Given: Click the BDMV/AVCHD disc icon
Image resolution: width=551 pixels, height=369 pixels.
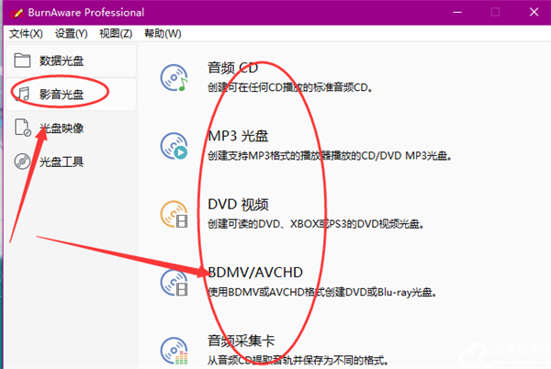Looking at the screenshot, I should point(174,283).
